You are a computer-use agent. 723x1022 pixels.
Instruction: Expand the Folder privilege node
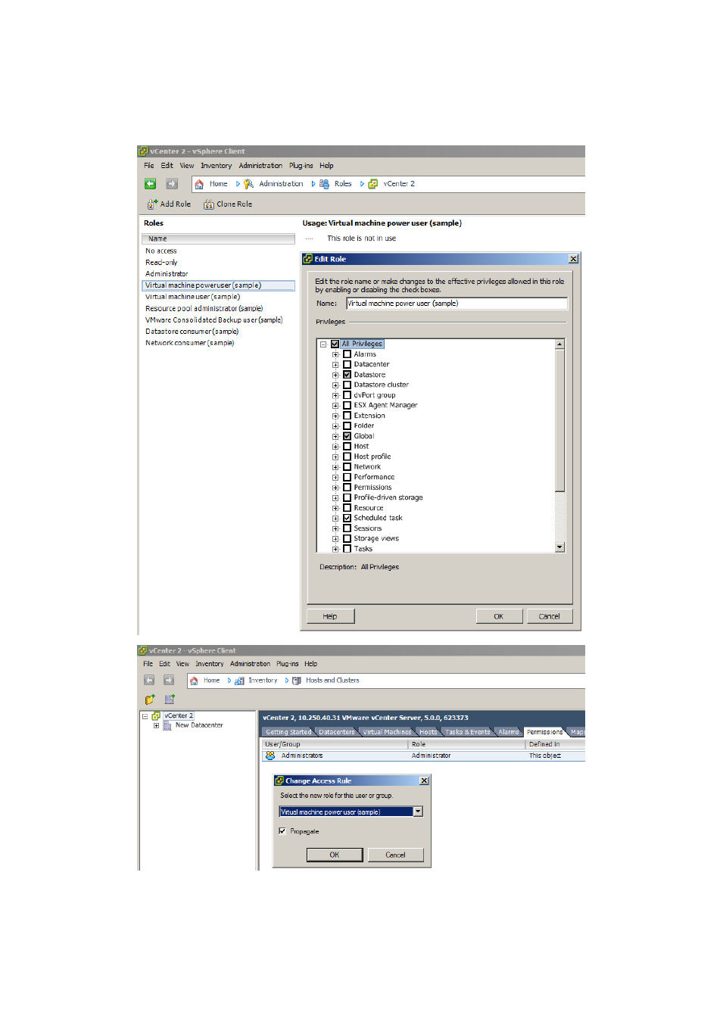(335, 426)
